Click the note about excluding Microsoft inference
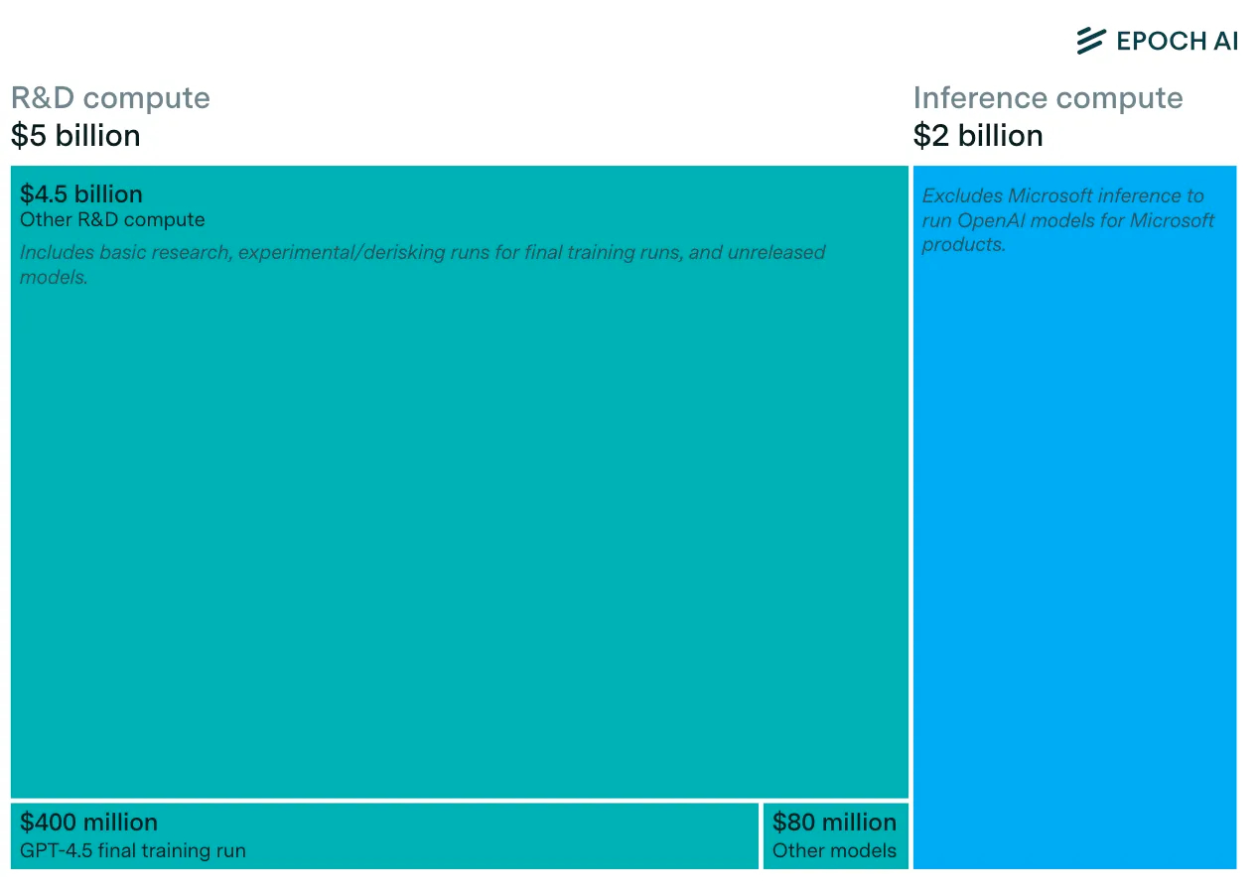The image size is (1259, 893). (1067, 220)
